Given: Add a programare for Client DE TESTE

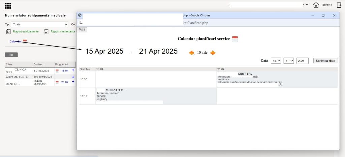Looking at the screenshot, I should [73, 77].
